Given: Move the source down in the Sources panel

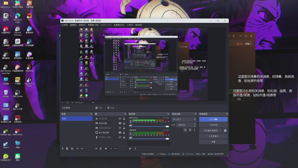Looking at the screenshot, I should (x=115, y=149).
